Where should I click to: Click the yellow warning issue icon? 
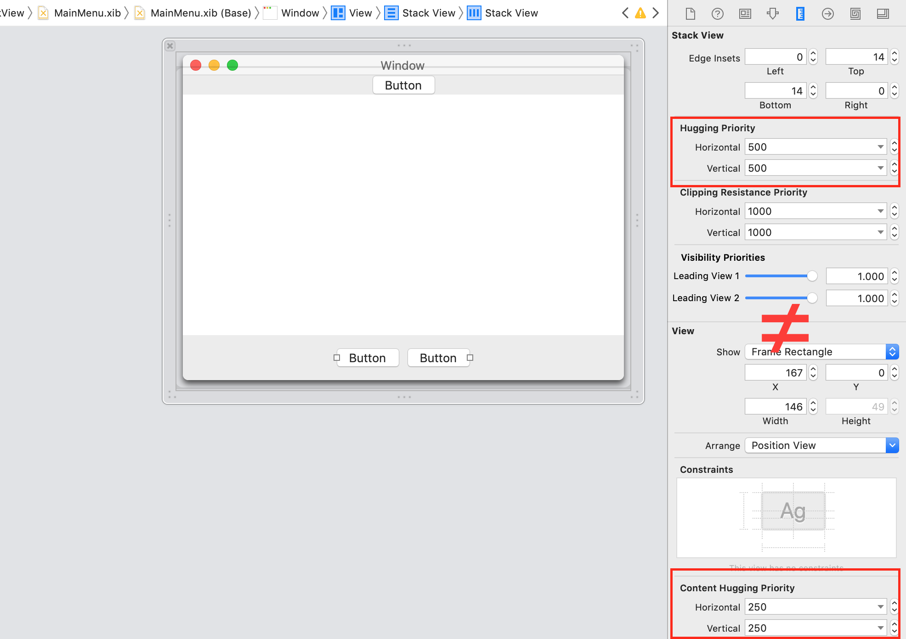pyautogui.click(x=640, y=13)
